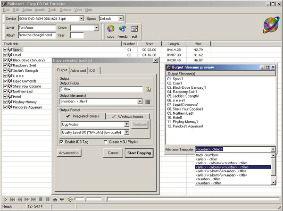Pause playback
The image size is (283, 211).
coord(48,199)
